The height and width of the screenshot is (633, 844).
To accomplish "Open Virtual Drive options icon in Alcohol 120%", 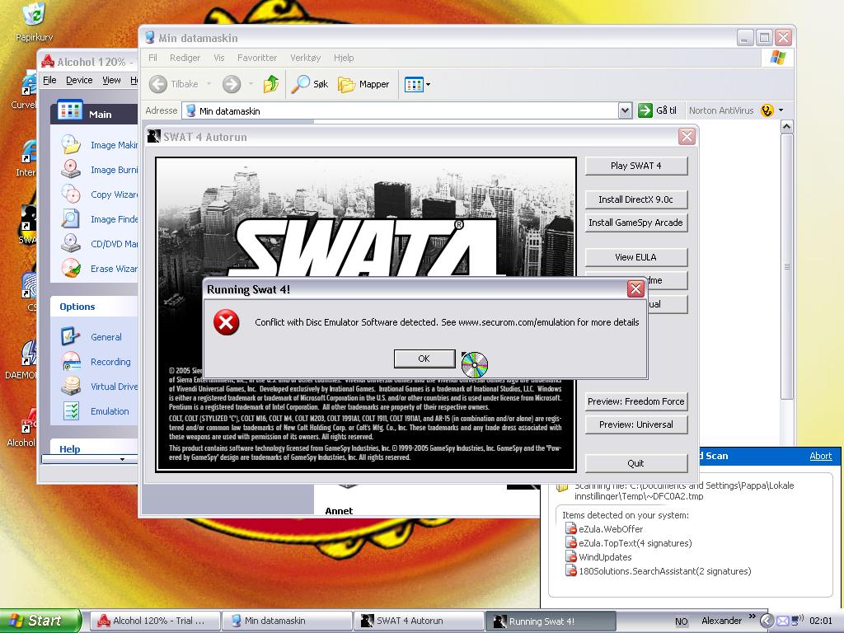I will (x=71, y=387).
